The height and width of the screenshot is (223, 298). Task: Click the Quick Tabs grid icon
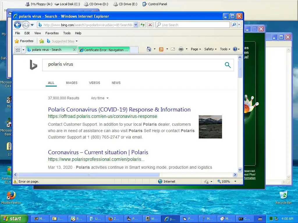(x=18, y=50)
